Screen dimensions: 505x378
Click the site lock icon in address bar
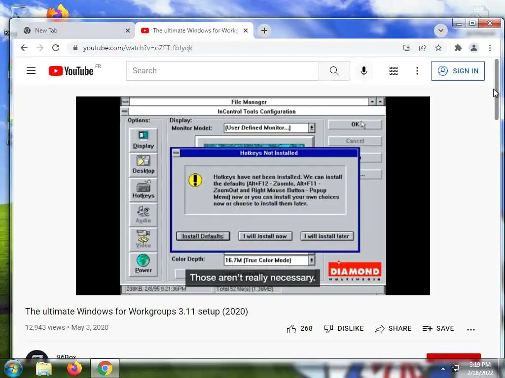[75, 48]
